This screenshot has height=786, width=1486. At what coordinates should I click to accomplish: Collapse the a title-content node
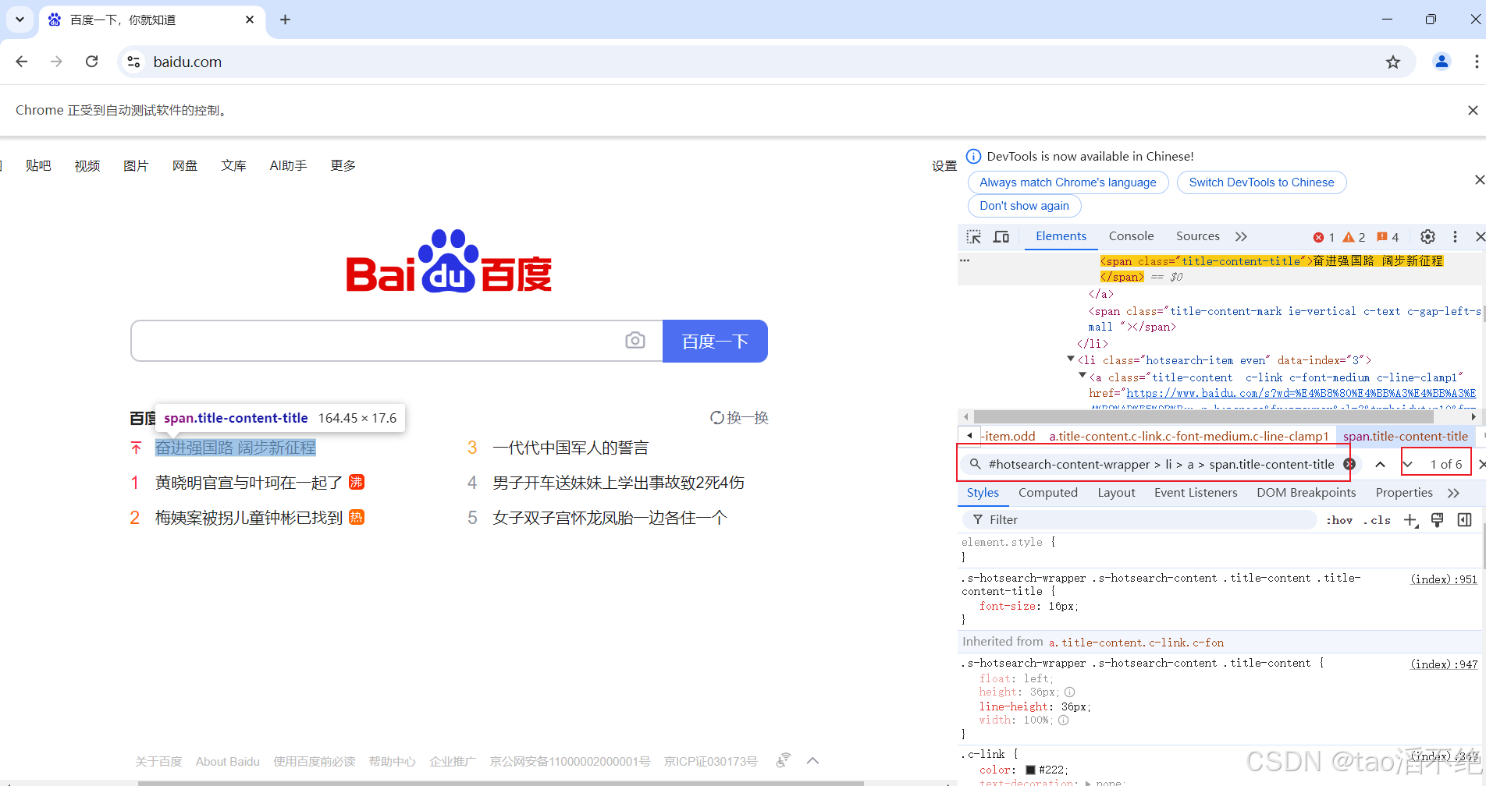tap(1083, 376)
